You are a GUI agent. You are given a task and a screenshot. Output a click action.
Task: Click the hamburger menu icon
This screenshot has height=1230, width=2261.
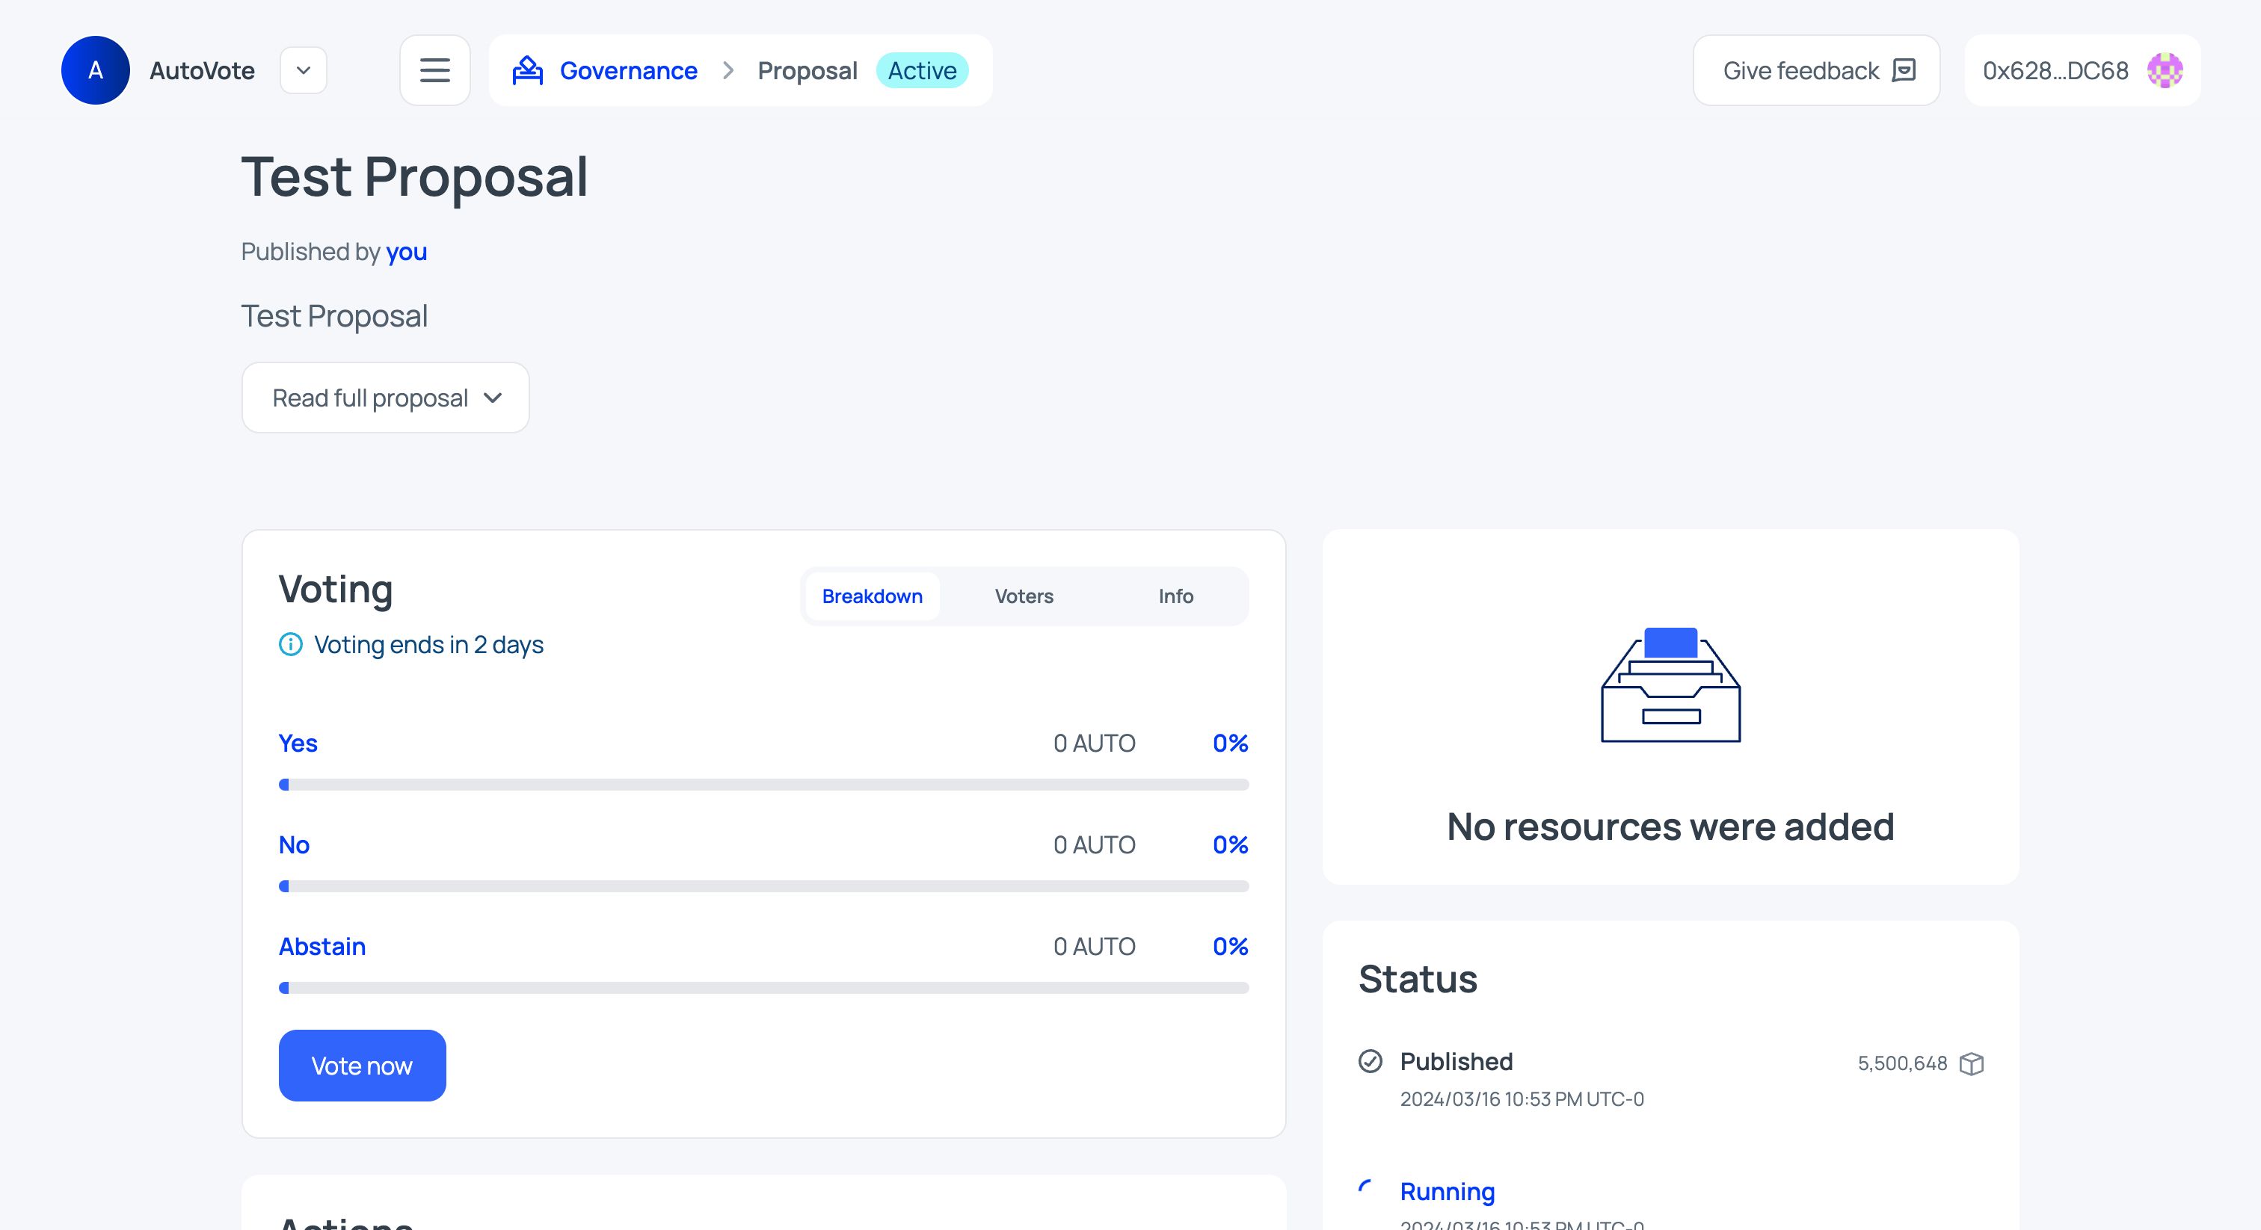pyautogui.click(x=435, y=69)
